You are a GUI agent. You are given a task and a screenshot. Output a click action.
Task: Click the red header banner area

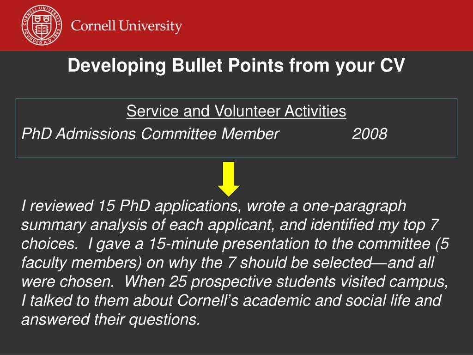[236, 25]
